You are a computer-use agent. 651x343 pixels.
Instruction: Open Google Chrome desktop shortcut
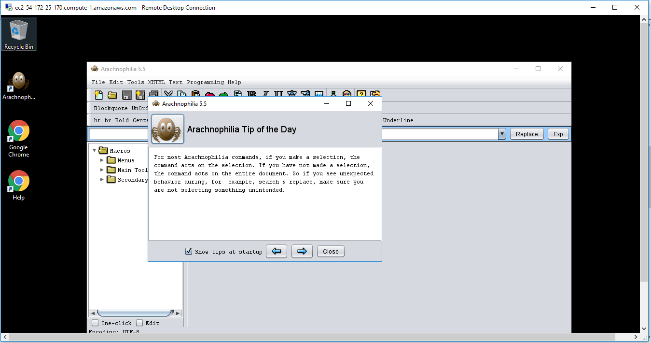coord(19,139)
